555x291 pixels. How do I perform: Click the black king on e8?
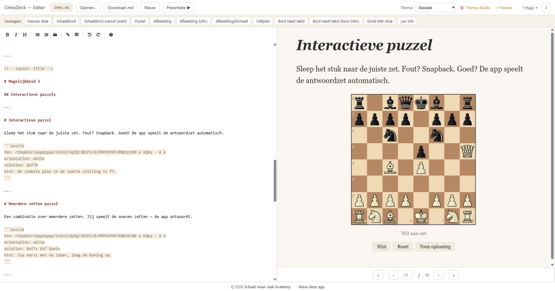[421, 103]
